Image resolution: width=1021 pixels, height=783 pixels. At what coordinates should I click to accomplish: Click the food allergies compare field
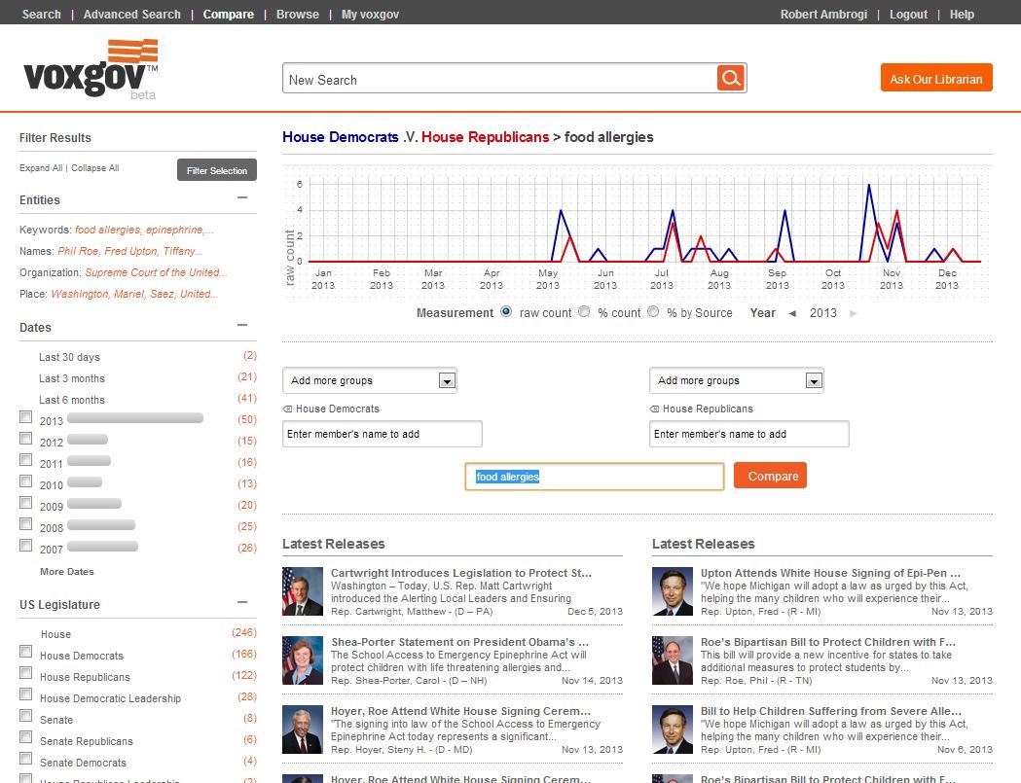tap(595, 477)
